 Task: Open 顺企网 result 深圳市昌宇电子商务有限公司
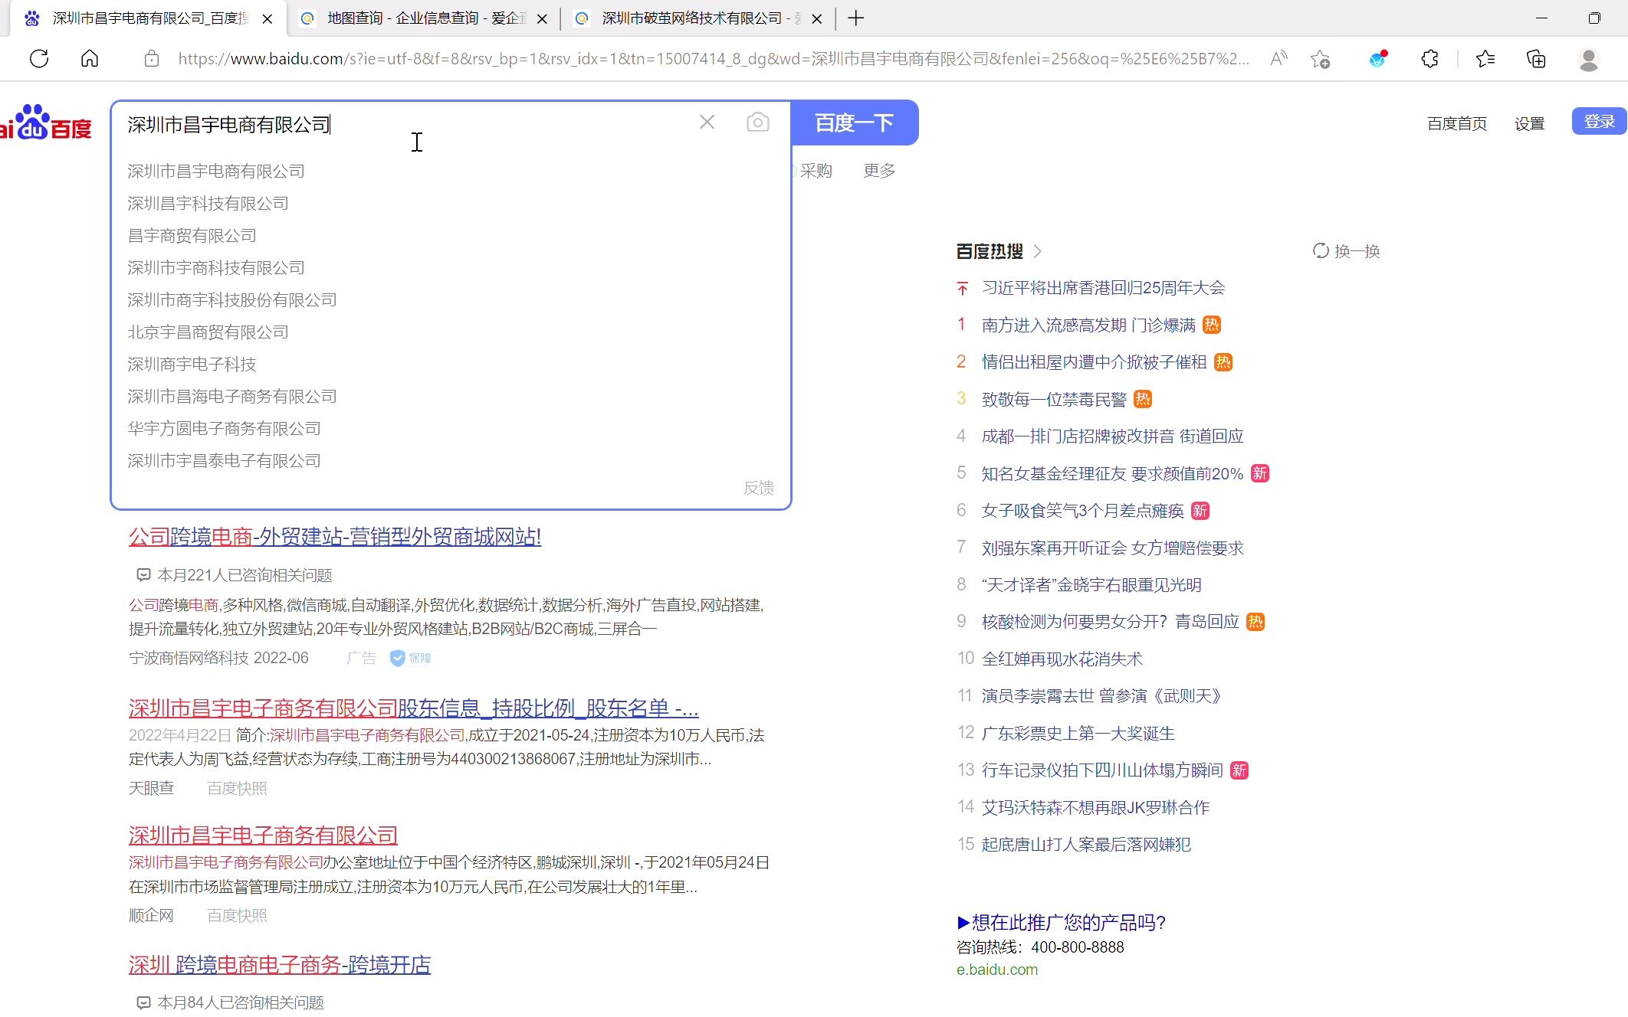point(263,836)
